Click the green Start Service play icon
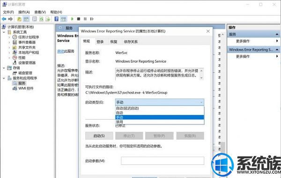This screenshot has width=281, height=178. [x=72, y=19]
